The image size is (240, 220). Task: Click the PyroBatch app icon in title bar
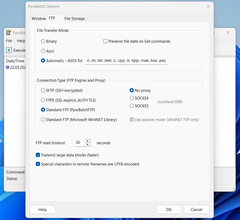click(x=9, y=33)
